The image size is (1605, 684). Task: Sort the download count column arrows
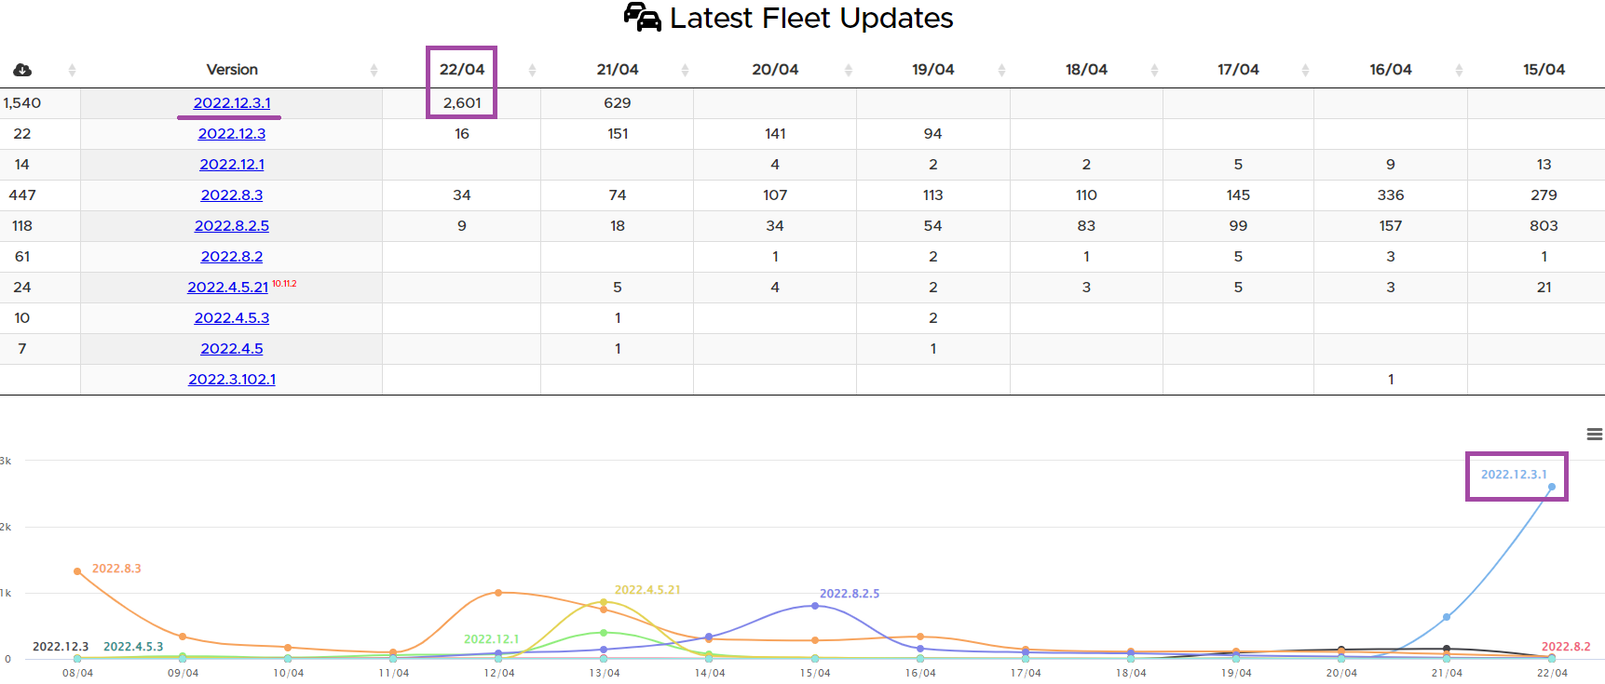tap(72, 70)
